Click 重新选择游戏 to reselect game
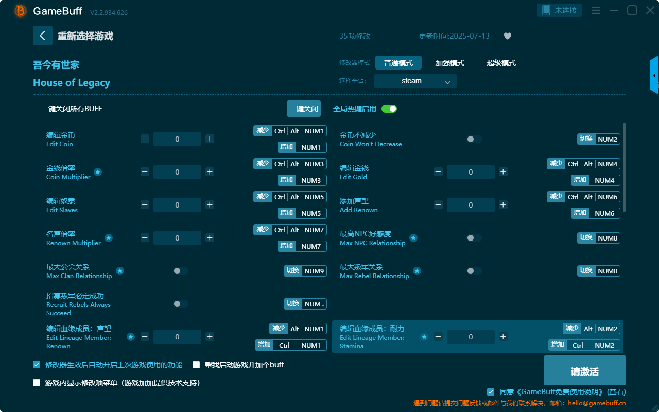This screenshot has height=412, width=659. [85, 36]
